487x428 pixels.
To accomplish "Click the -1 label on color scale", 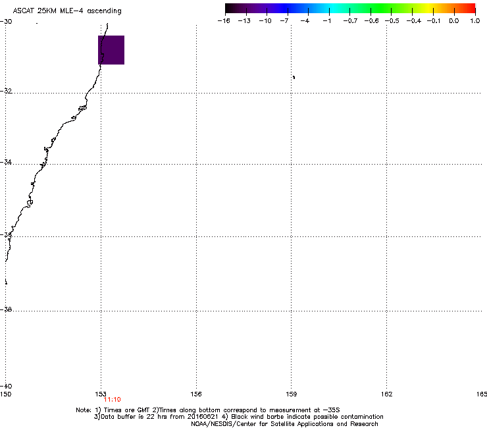I will coord(326,21).
